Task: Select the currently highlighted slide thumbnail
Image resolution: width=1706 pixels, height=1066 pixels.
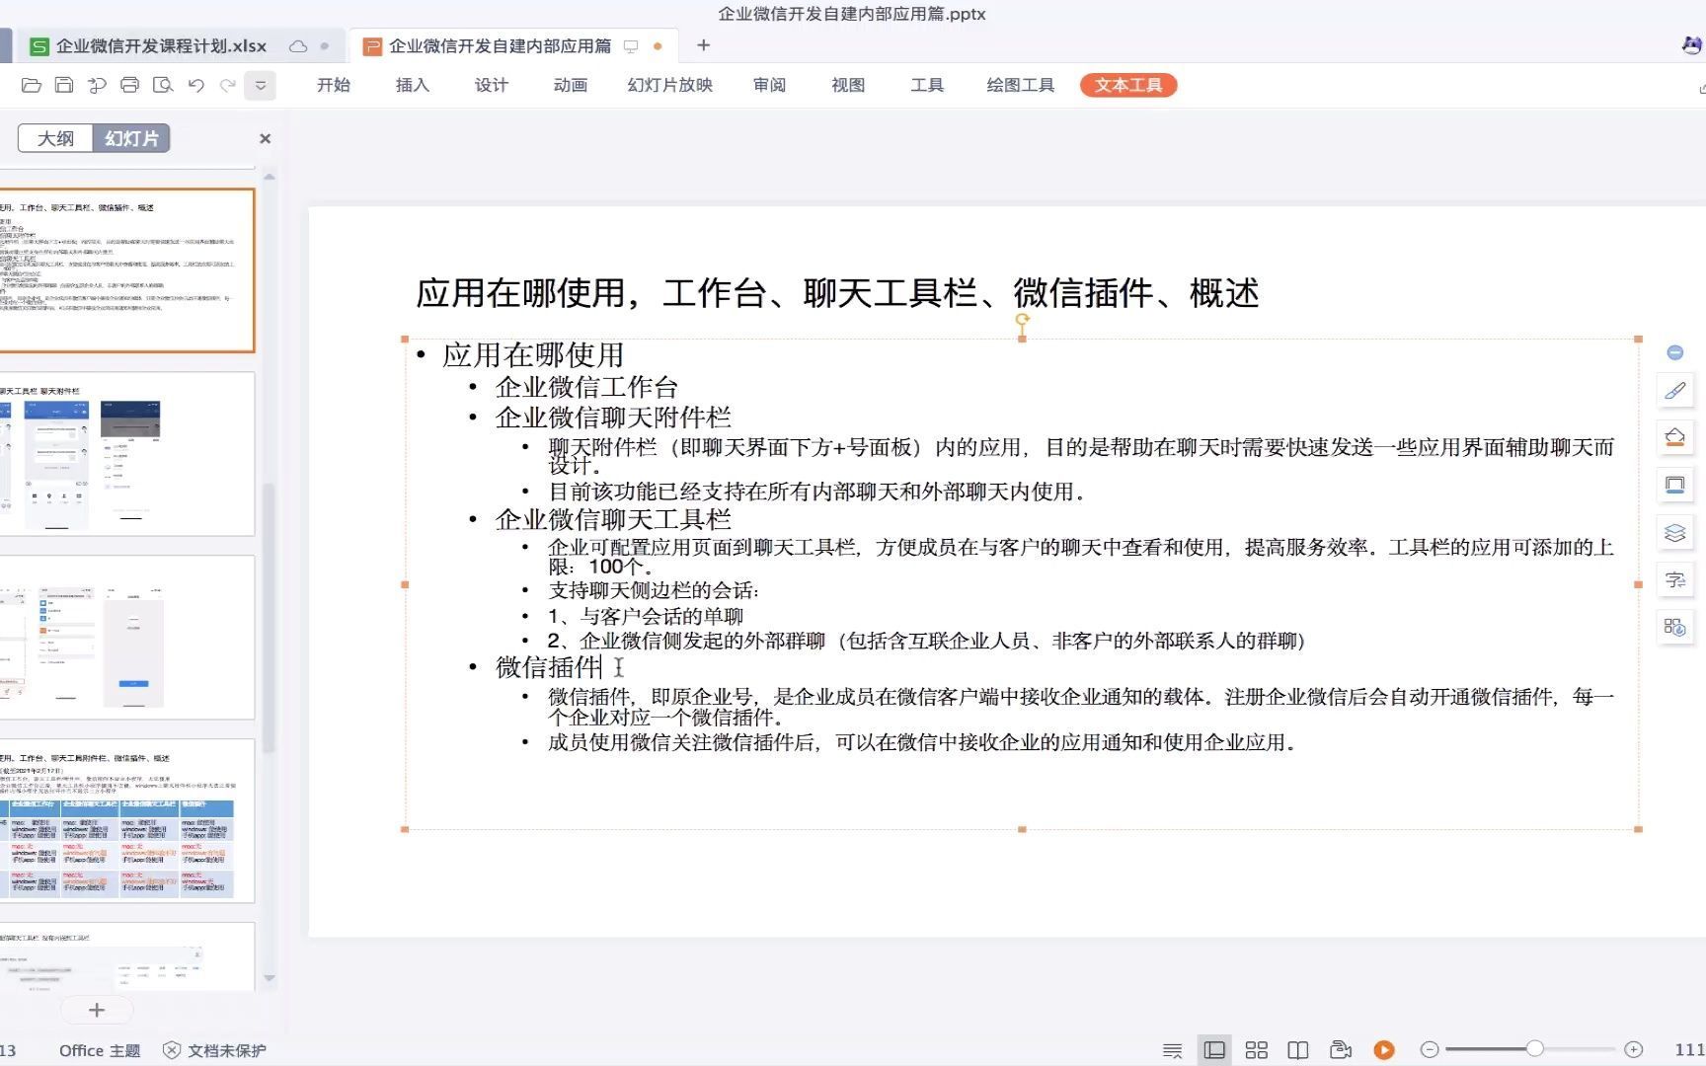Action: pos(126,270)
